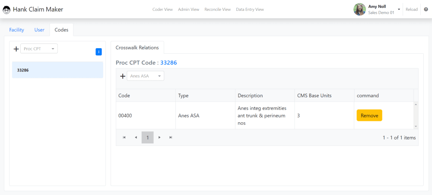
Task: Go to the first page of results
Action: point(124,137)
